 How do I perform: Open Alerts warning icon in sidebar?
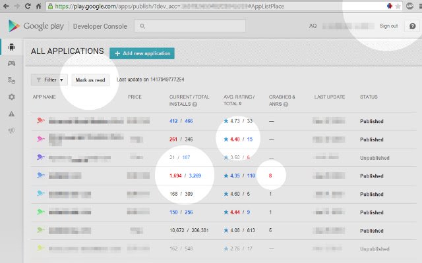click(x=11, y=114)
